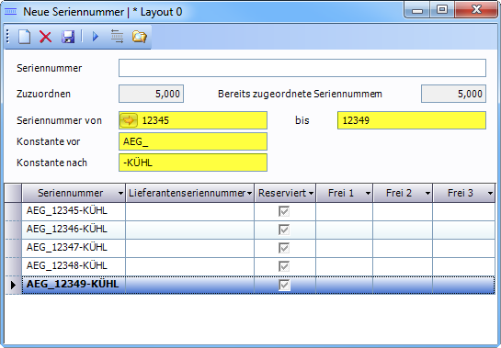
Task: Select the highlighted row AEG_12349-KÜHL
Action: click(258, 285)
